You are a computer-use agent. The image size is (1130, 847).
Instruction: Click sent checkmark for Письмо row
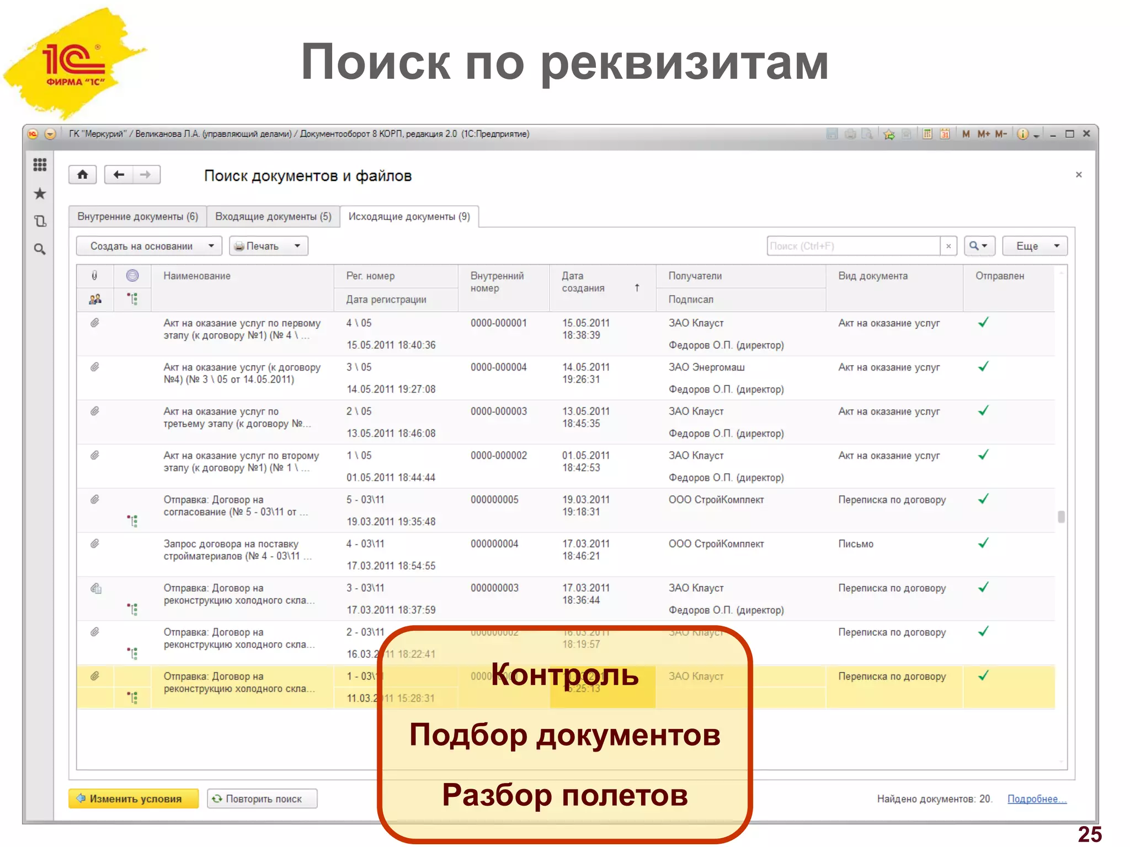(x=983, y=543)
